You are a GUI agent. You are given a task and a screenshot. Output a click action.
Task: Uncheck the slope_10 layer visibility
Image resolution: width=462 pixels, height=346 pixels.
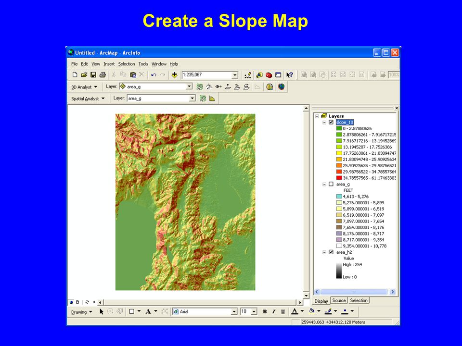331,122
